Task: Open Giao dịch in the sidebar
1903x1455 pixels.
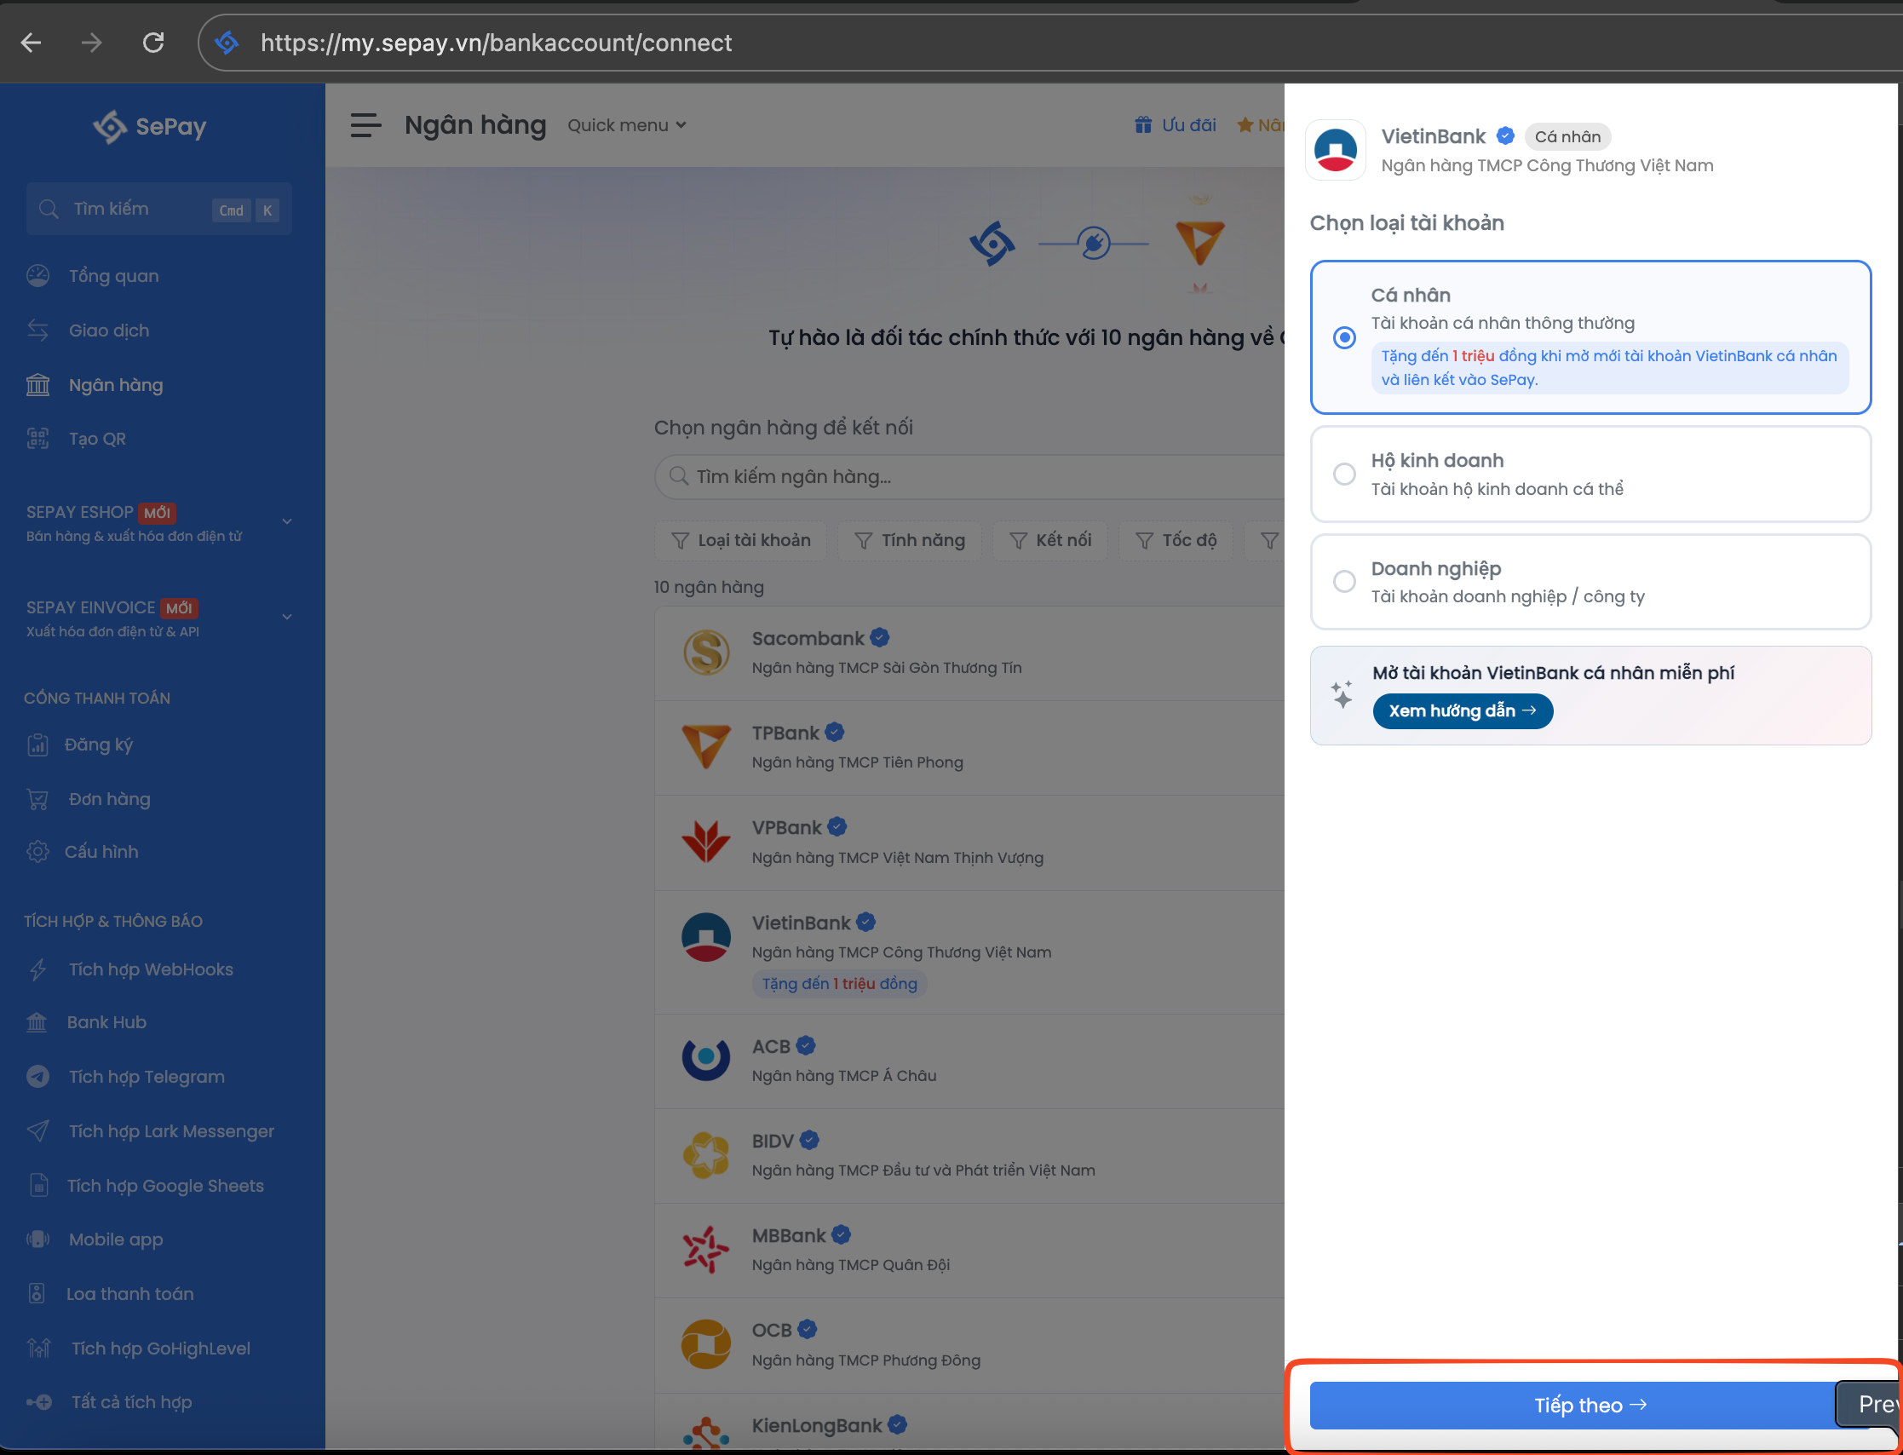Action: (x=108, y=331)
